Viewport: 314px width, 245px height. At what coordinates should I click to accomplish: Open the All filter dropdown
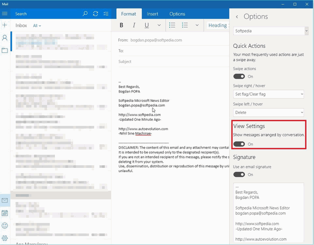37,26
